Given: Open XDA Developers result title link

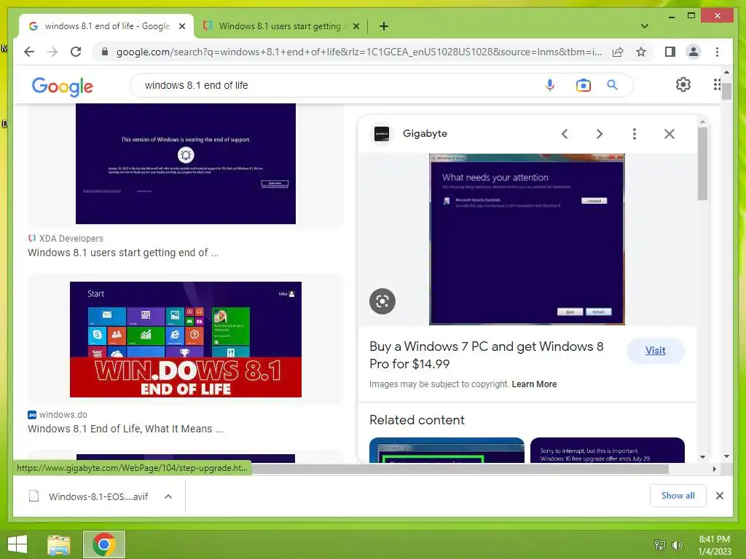Looking at the screenshot, I should (123, 253).
